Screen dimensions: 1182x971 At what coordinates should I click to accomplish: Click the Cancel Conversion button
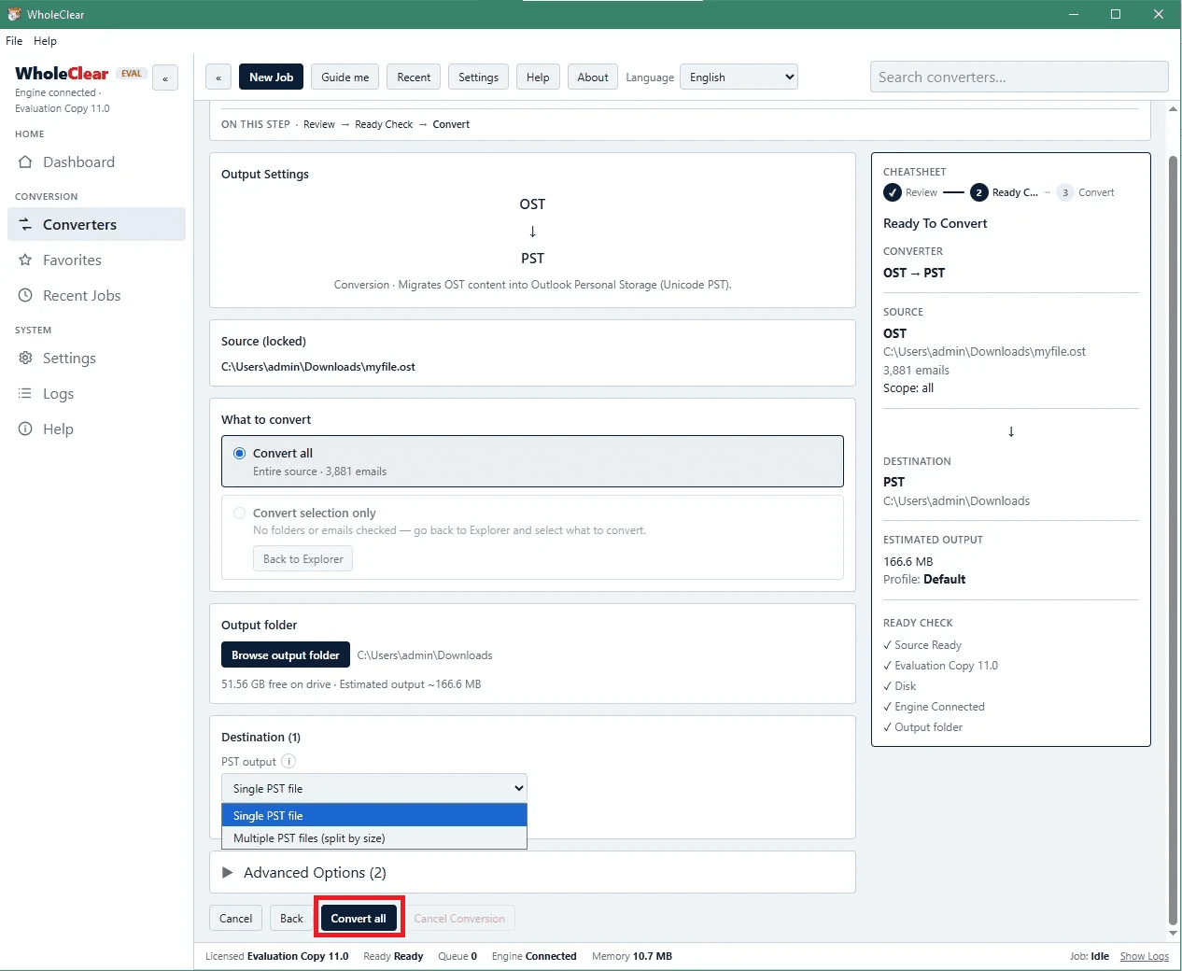click(459, 919)
